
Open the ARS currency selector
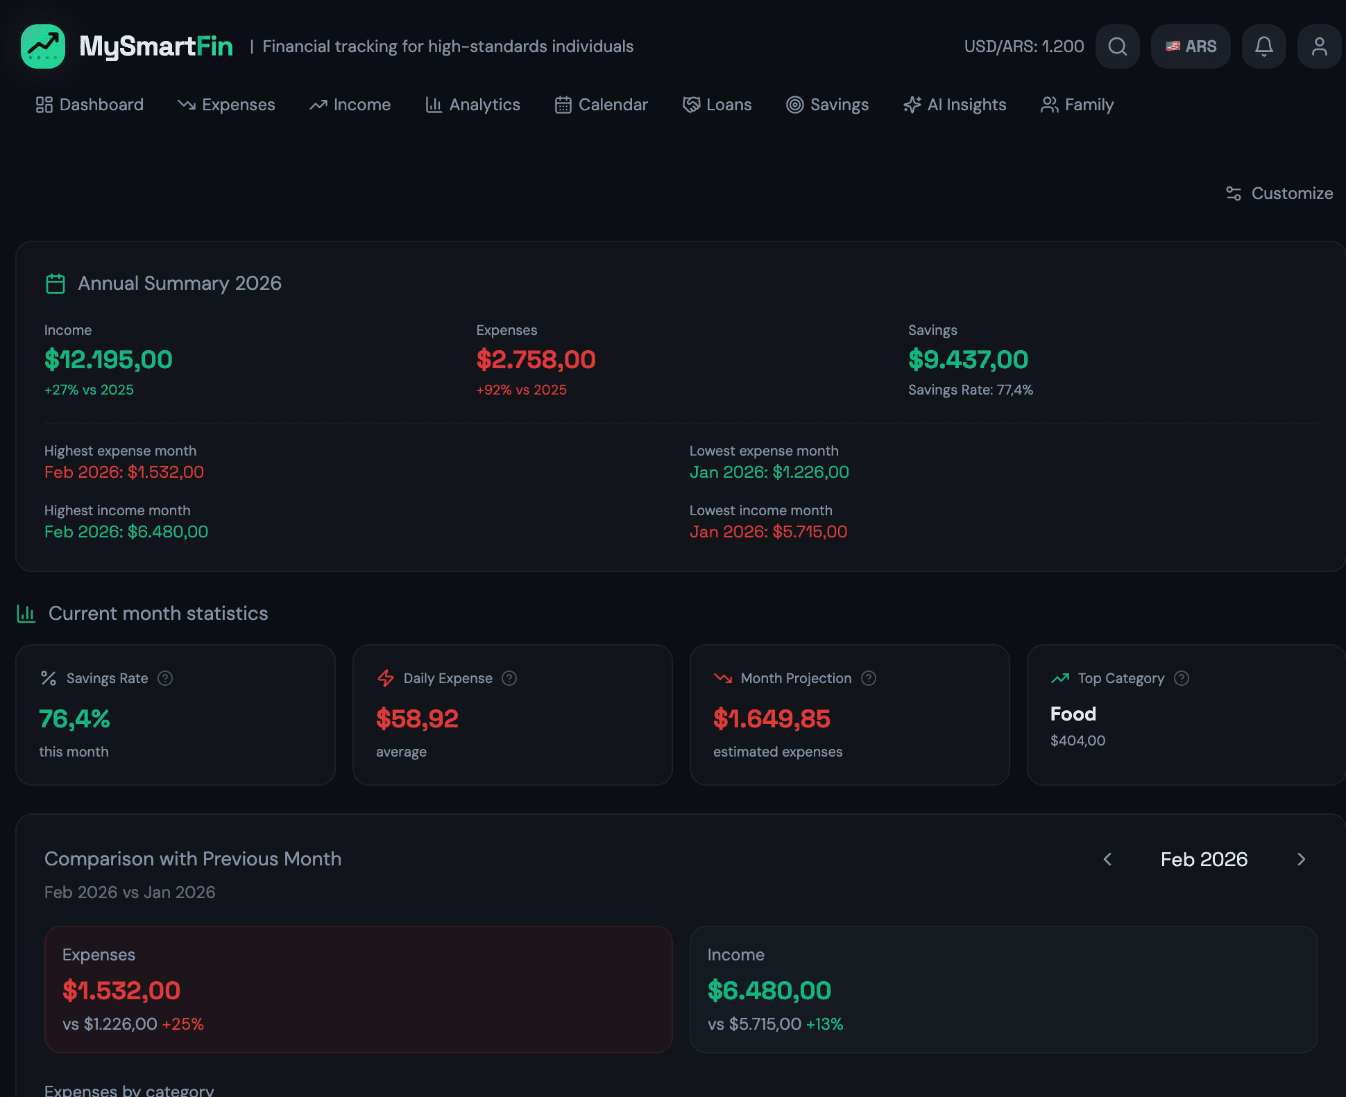pyautogui.click(x=1191, y=46)
